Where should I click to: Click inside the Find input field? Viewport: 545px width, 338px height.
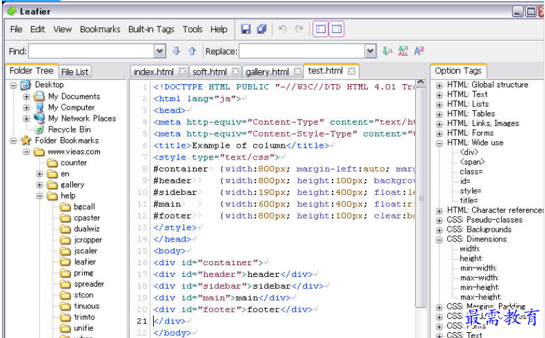91,51
